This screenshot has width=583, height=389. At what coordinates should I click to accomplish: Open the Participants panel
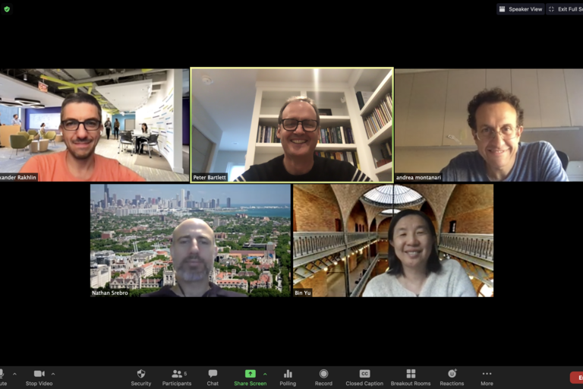pyautogui.click(x=177, y=377)
